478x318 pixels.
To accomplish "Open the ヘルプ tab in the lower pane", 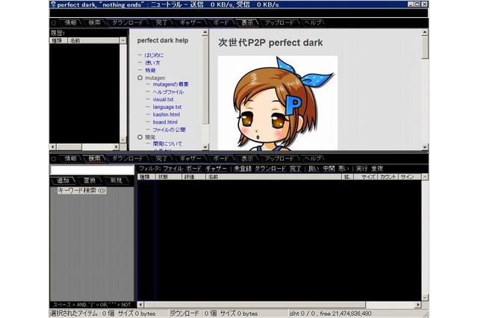I will (312, 158).
